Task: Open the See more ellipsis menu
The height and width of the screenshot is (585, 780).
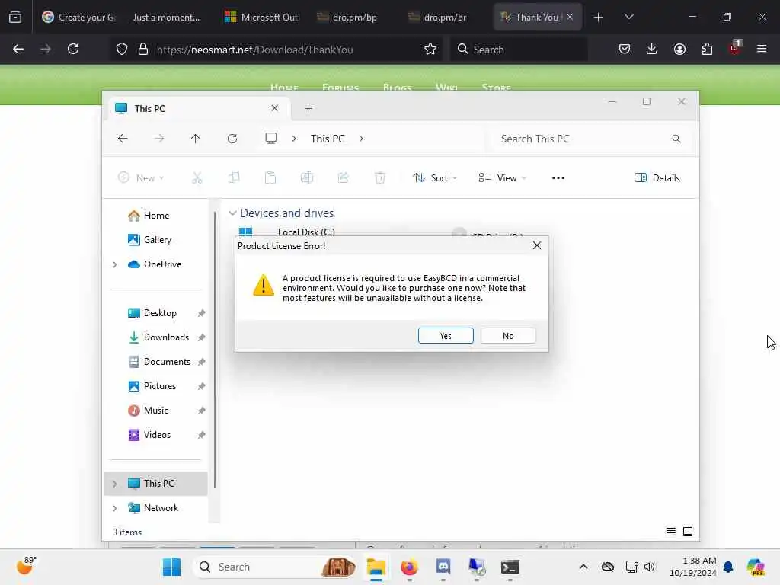Action: click(x=558, y=177)
